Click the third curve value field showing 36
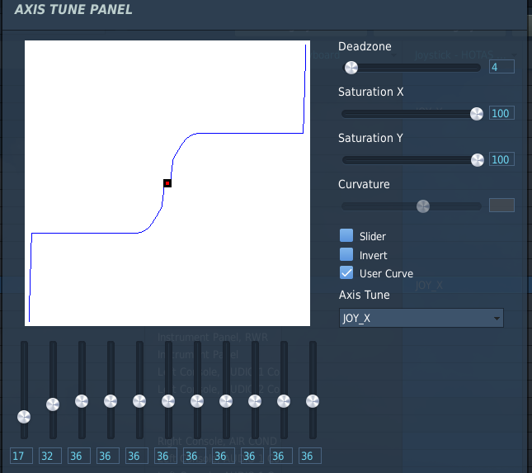This screenshot has width=532, height=473. (79, 456)
